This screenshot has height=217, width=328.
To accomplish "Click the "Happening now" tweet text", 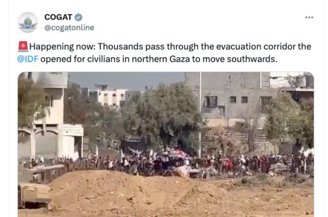I will point(62,47).
